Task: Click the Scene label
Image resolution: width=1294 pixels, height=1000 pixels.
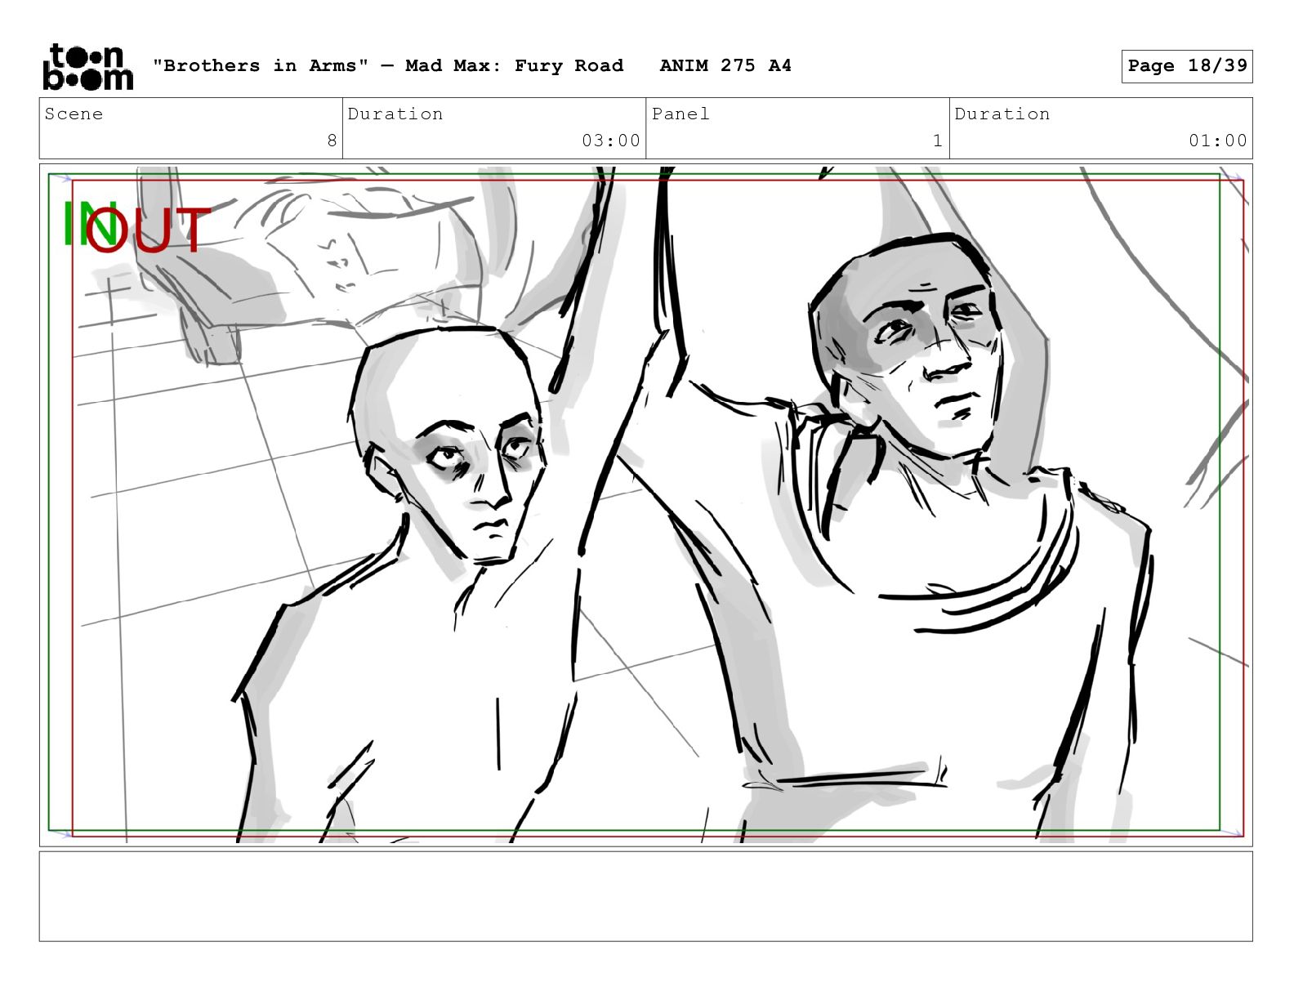Action: point(74,114)
